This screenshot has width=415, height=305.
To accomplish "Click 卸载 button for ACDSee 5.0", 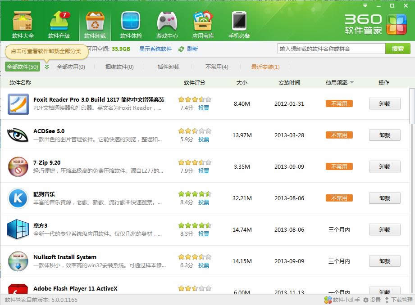I will click(x=384, y=135).
